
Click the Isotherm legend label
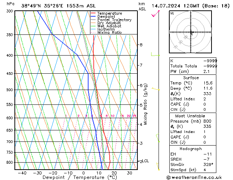pos(106,29)
